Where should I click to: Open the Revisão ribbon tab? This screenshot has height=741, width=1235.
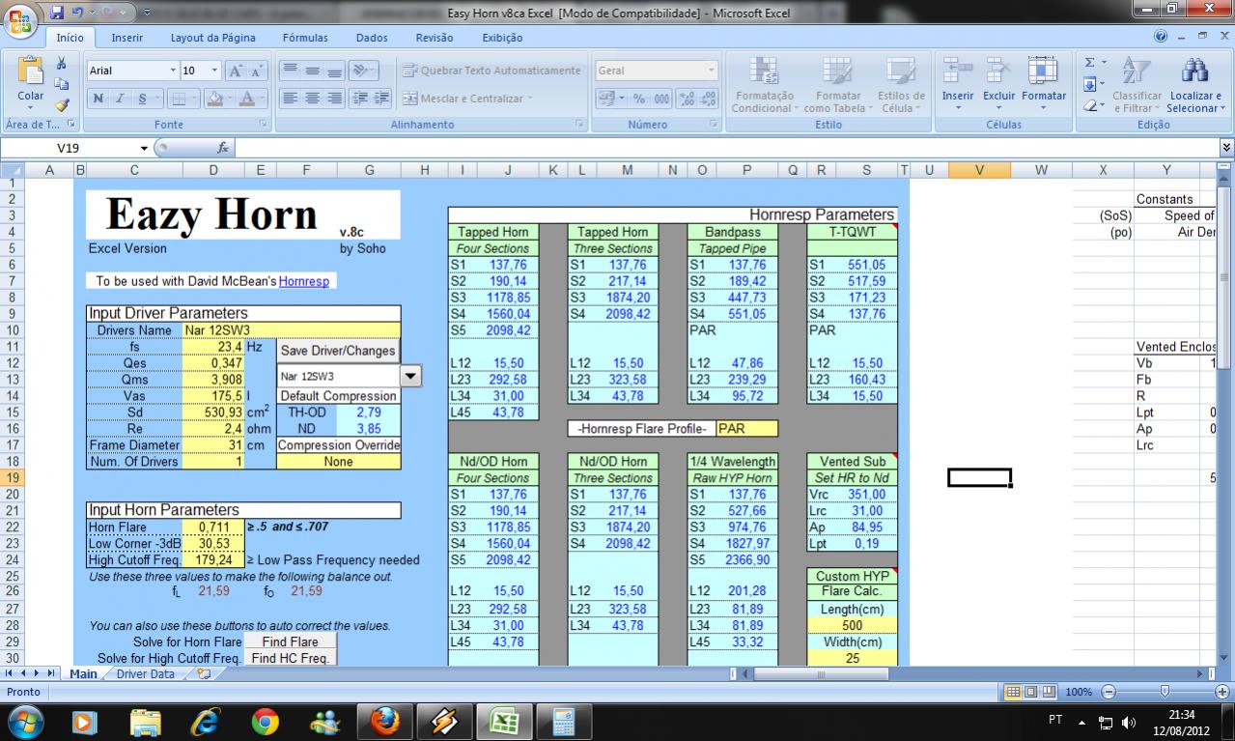click(434, 38)
